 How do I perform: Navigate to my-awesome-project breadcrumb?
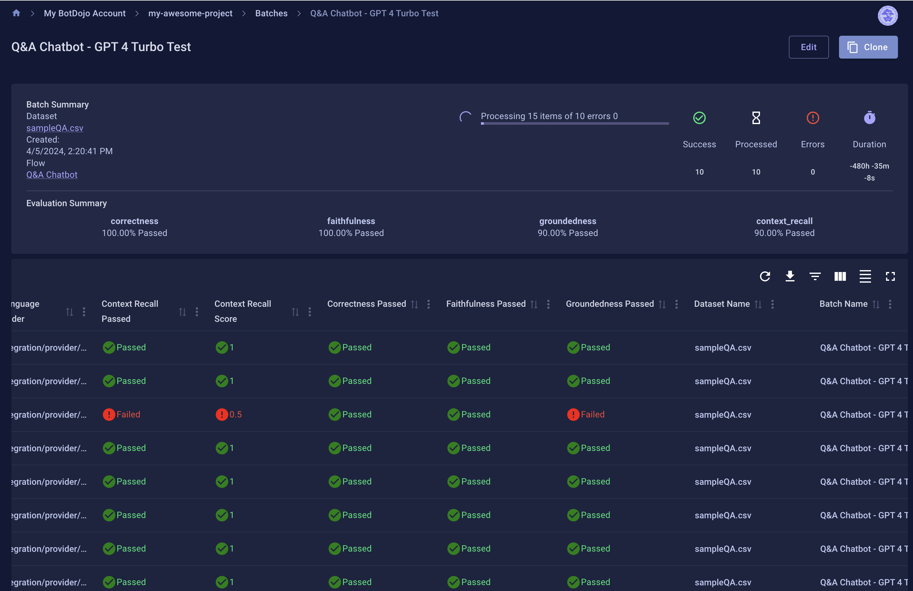tap(190, 13)
